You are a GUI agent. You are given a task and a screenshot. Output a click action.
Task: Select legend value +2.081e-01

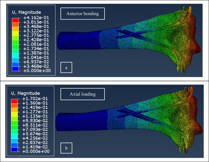[36, 44]
